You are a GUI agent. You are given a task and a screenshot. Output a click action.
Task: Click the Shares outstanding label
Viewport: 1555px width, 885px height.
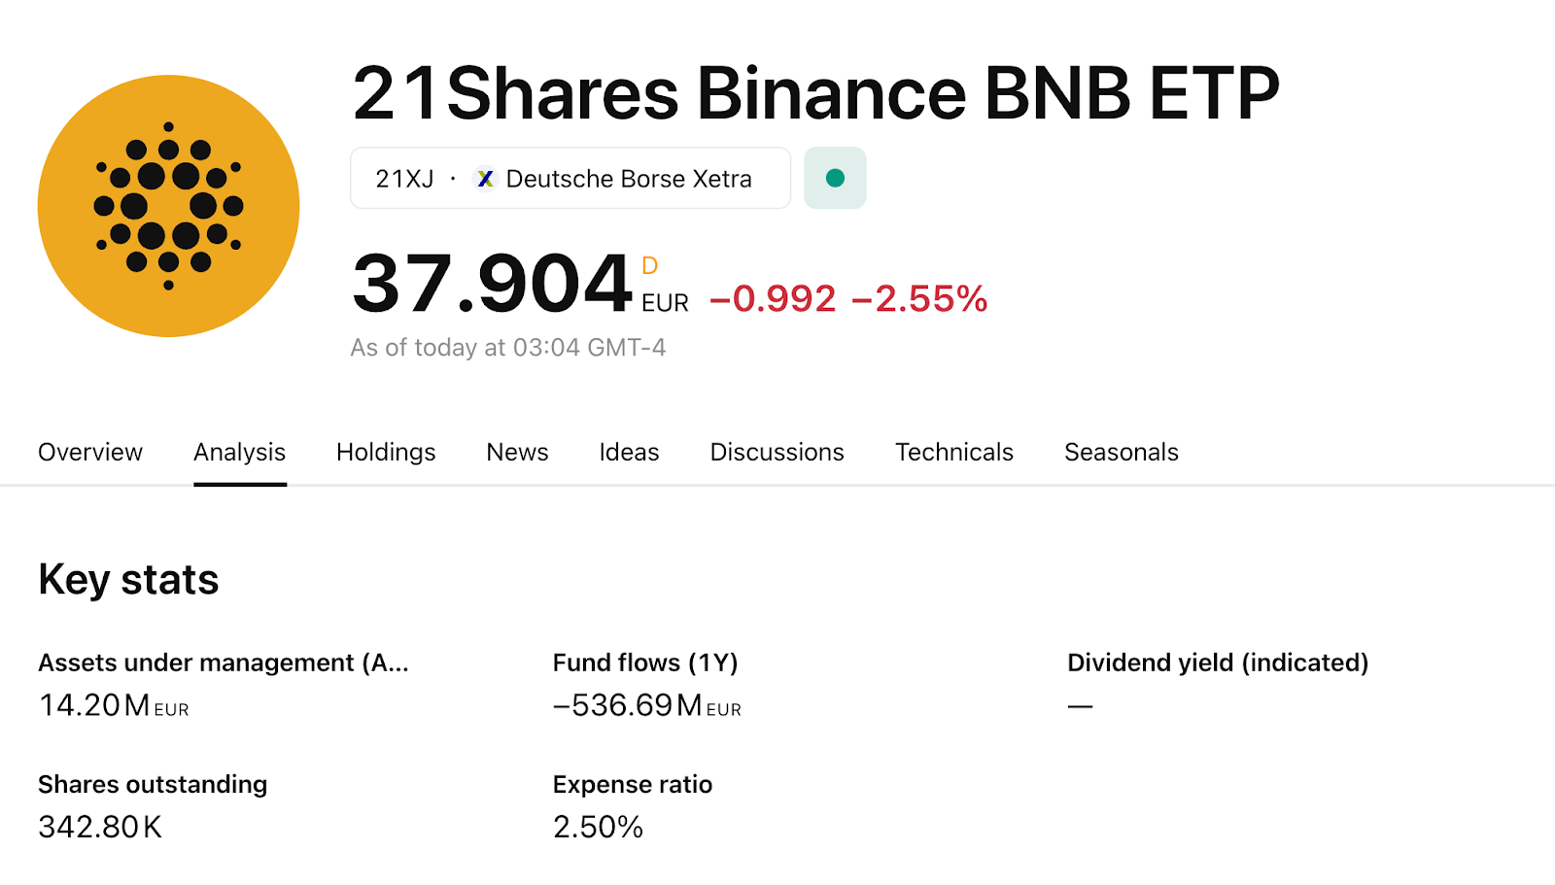pyautogui.click(x=153, y=784)
